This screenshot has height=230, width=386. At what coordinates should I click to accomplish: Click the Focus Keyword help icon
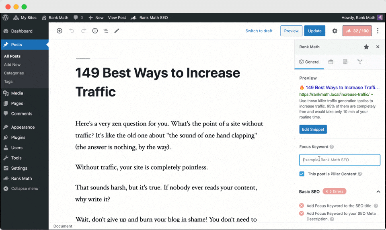(x=332, y=147)
